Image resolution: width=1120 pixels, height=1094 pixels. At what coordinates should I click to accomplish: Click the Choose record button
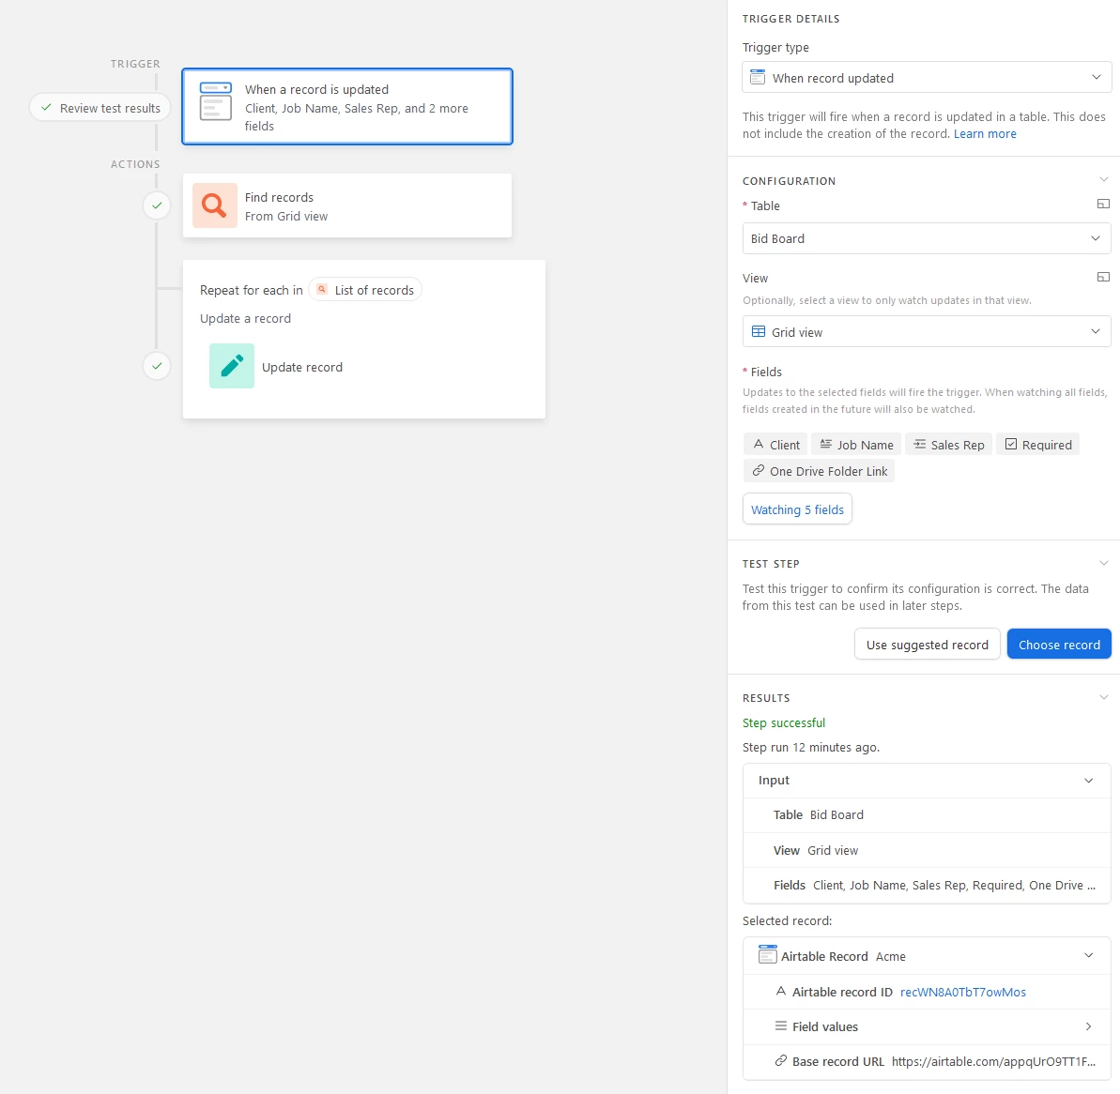[x=1059, y=645]
